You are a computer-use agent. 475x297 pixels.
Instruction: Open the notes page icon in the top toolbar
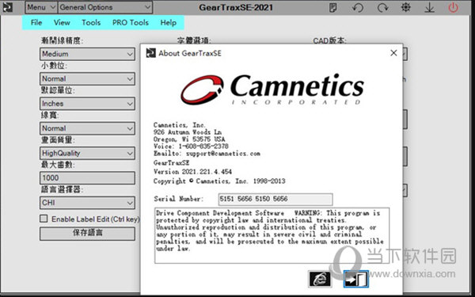(x=333, y=8)
